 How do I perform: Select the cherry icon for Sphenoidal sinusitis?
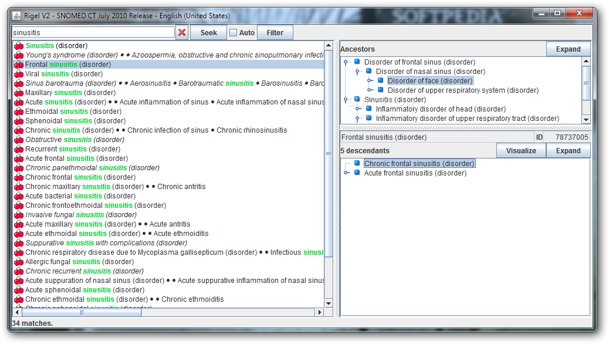click(19, 121)
